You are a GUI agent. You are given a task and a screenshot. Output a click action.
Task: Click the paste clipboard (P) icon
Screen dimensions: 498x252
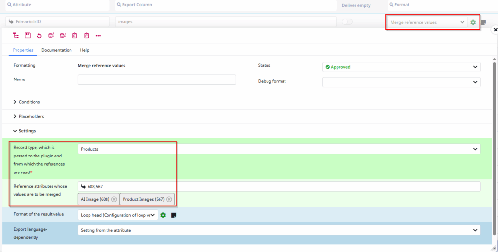coord(87,36)
